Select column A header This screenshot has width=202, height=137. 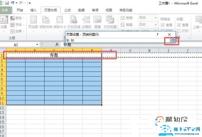[16, 50]
